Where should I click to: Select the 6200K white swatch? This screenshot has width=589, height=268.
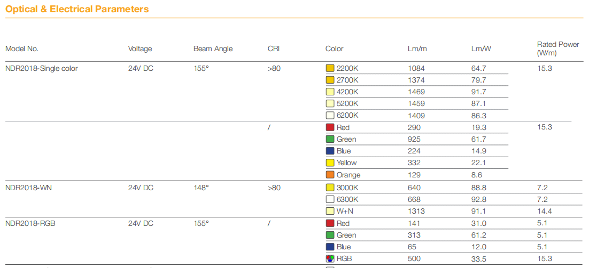[329, 116]
